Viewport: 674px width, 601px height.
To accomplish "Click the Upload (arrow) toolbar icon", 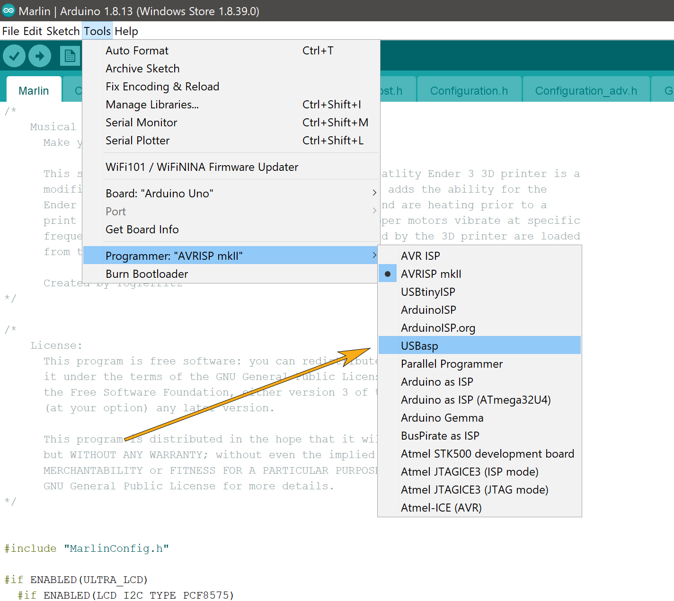I will (x=40, y=55).
